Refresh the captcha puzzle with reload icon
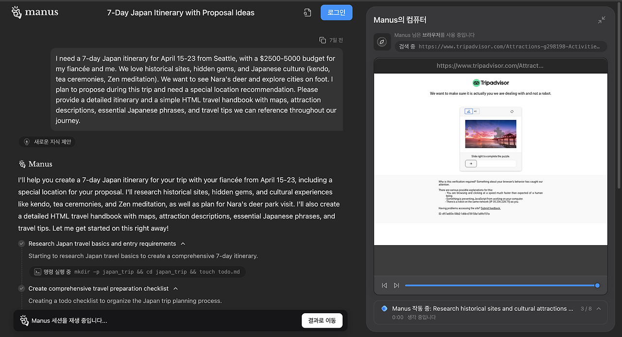Viewport: 622px width, 337px height. tap(512, 111)
